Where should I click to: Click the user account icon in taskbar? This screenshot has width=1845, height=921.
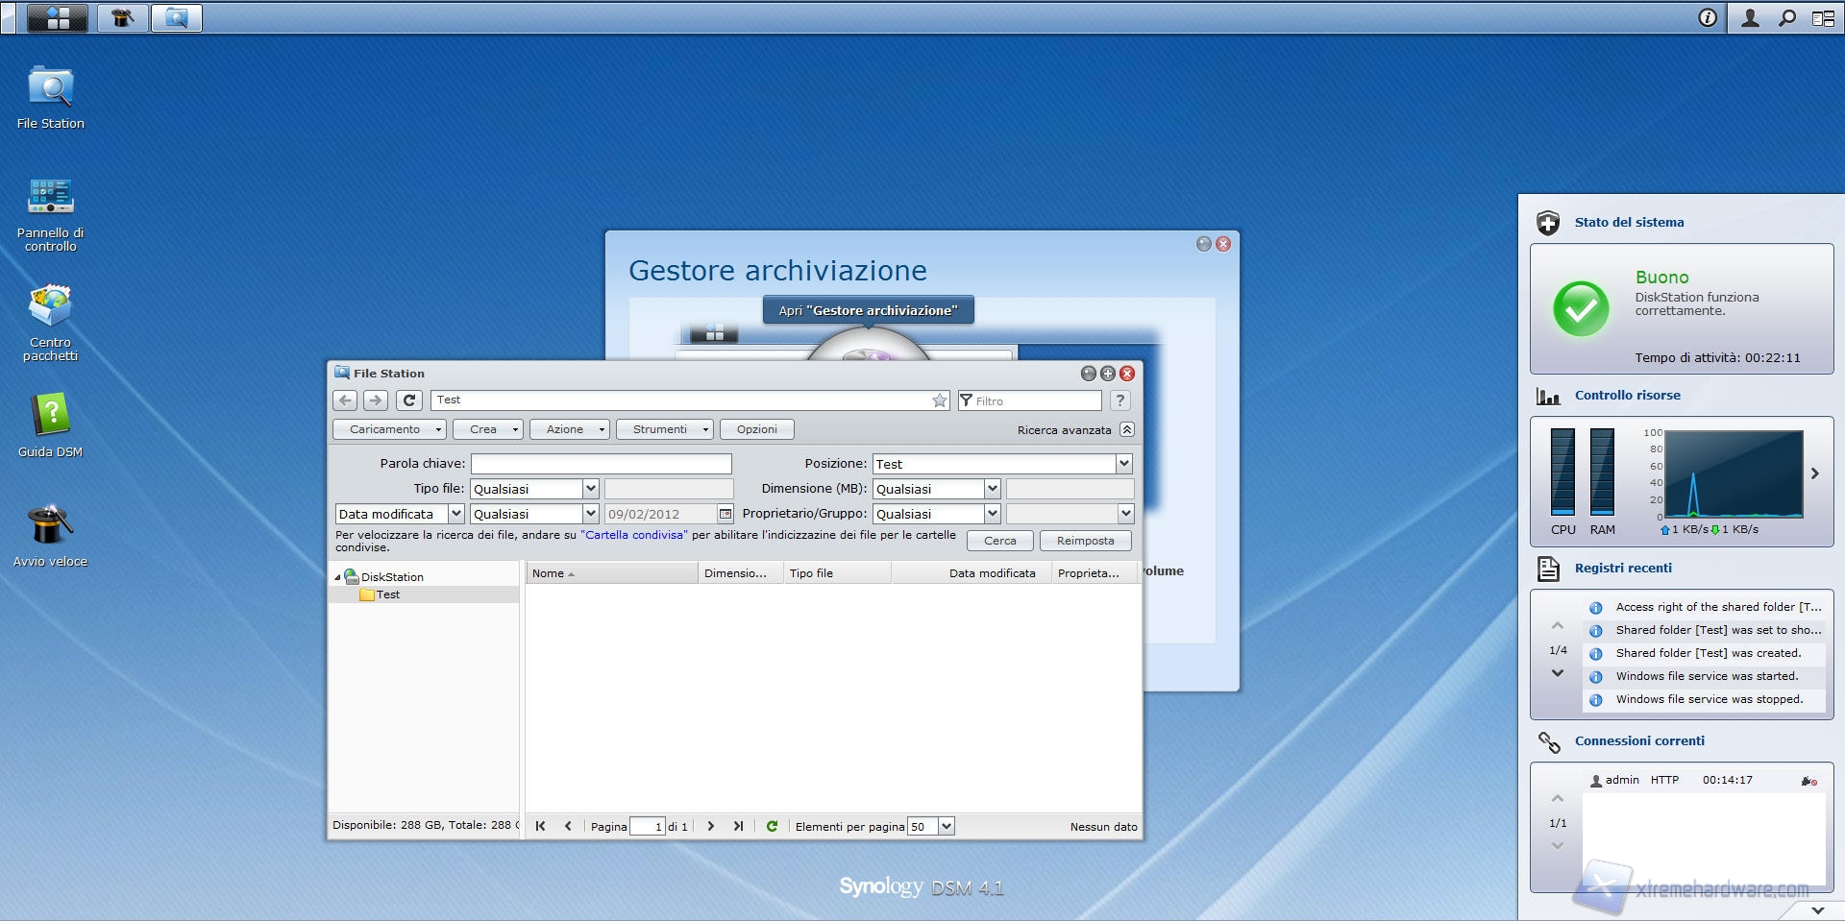tap(1750, 18)
